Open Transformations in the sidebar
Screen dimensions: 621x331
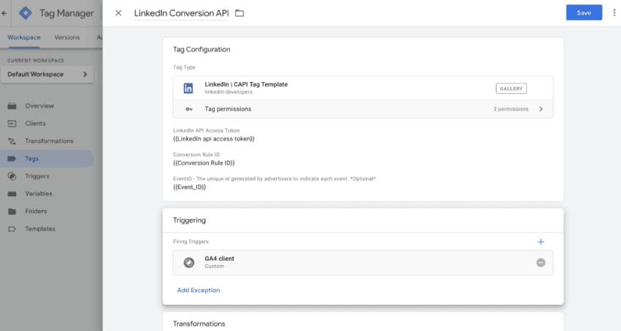coord(49,141)
